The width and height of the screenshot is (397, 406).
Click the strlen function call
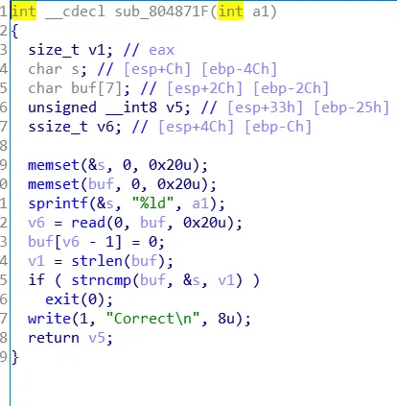click(x=97, y=261)
